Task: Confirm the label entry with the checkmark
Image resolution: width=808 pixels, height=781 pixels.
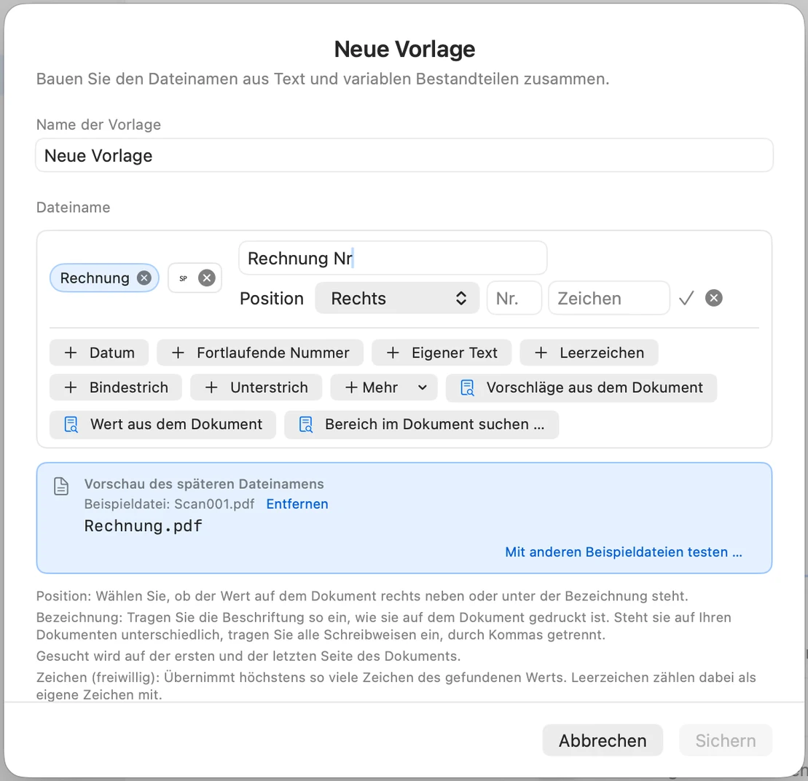Action: coord(686,298)
